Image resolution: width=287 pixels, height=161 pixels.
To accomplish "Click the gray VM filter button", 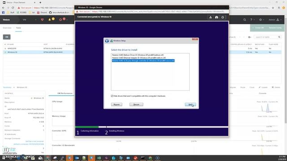I will tap(7, 37).
